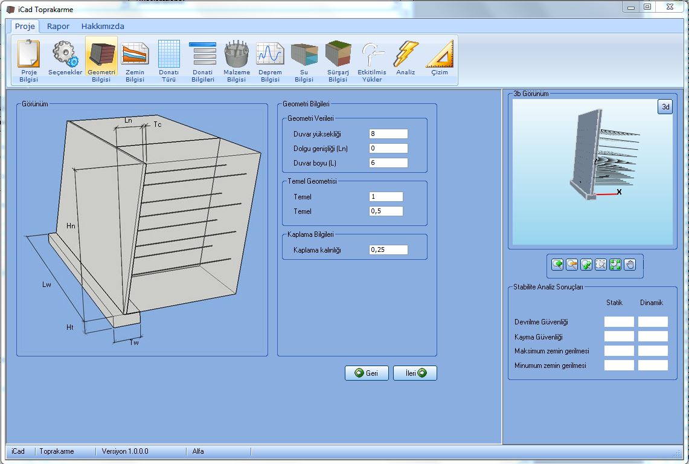Toggle the 3d view button
This screenshot has width=689, height=464.
point(665,106)
